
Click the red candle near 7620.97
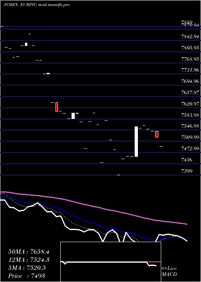coord(57,107)
